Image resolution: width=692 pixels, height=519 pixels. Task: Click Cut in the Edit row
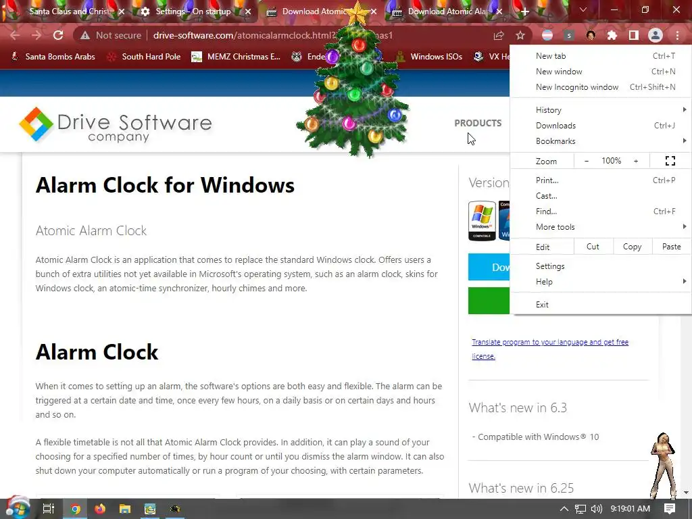click(x=593, y=247)
